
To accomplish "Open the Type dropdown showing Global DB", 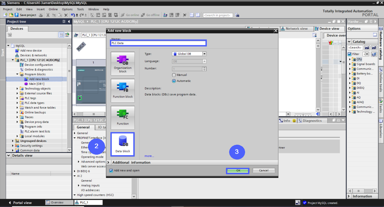I will click(x=204, y=54).
